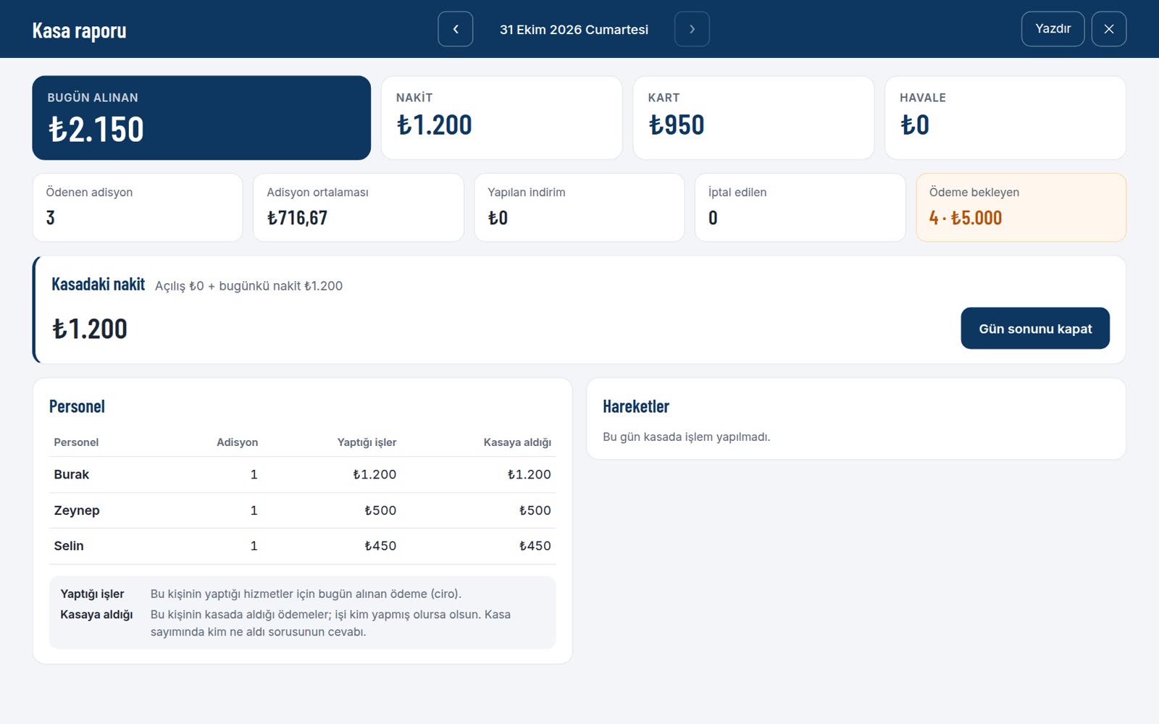Click Selin's Yaptığı işler value ₺450
Image resolution: width=1159 pixels, height=724 pixels.
tap(380, 546)
